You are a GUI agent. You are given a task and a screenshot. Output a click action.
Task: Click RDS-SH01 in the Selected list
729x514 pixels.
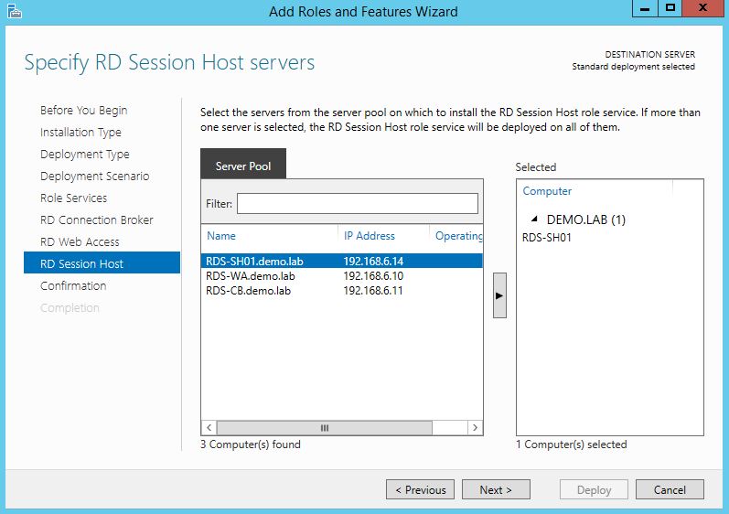pos(547,238)
